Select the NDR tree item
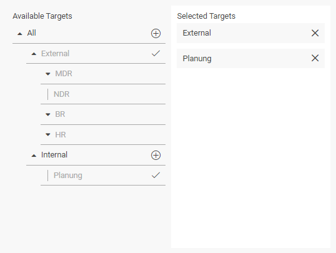 pos(103,94)
